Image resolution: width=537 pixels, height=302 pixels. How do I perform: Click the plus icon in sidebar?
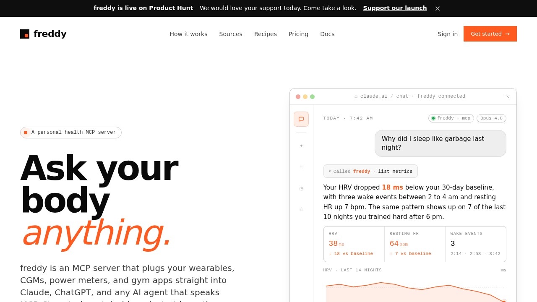point(301,146)
